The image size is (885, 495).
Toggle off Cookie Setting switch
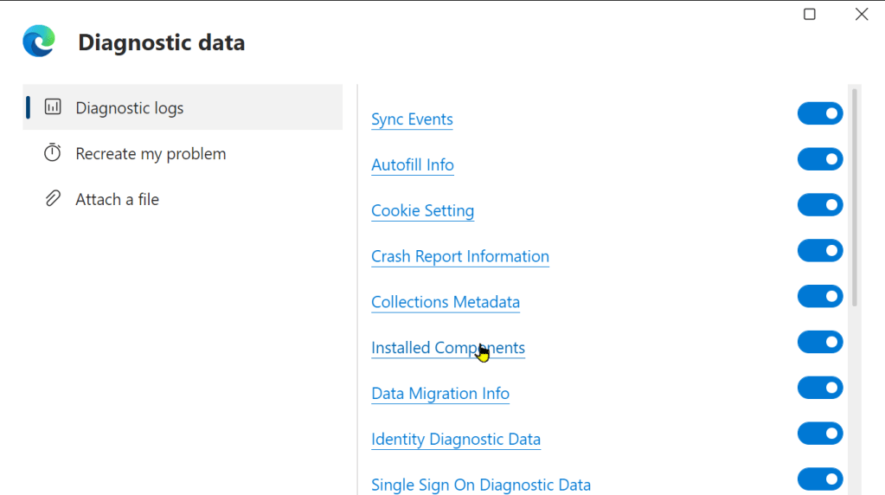[819, 205]
